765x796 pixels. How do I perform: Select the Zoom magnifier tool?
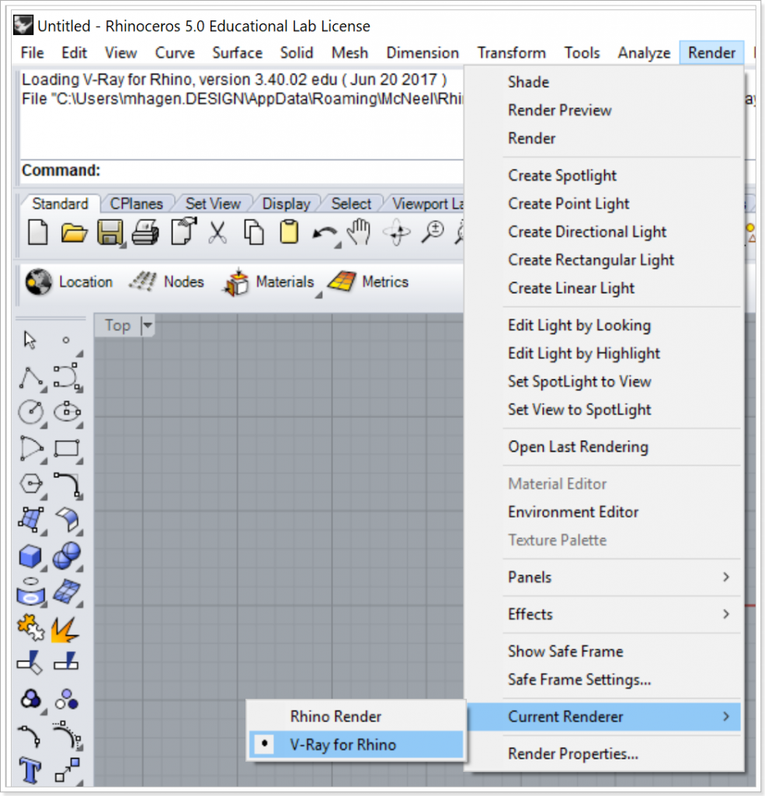coord(433,232)
